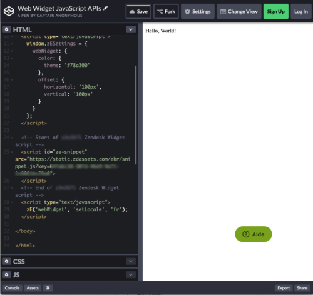Click the JS panel title

16,275
